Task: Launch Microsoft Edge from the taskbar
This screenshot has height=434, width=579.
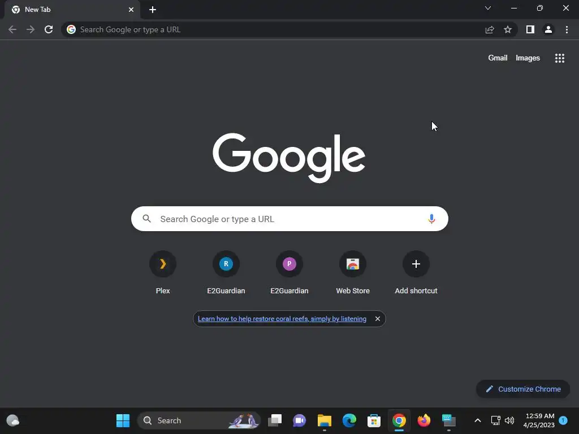Action: pyautogui.click(x=349, y=420)
